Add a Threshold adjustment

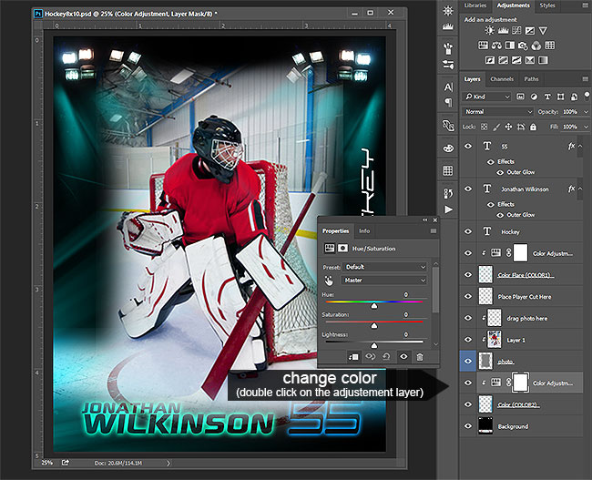516,60
